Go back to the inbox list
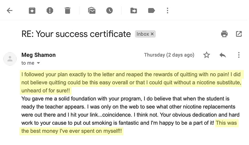 click(10, 11)
